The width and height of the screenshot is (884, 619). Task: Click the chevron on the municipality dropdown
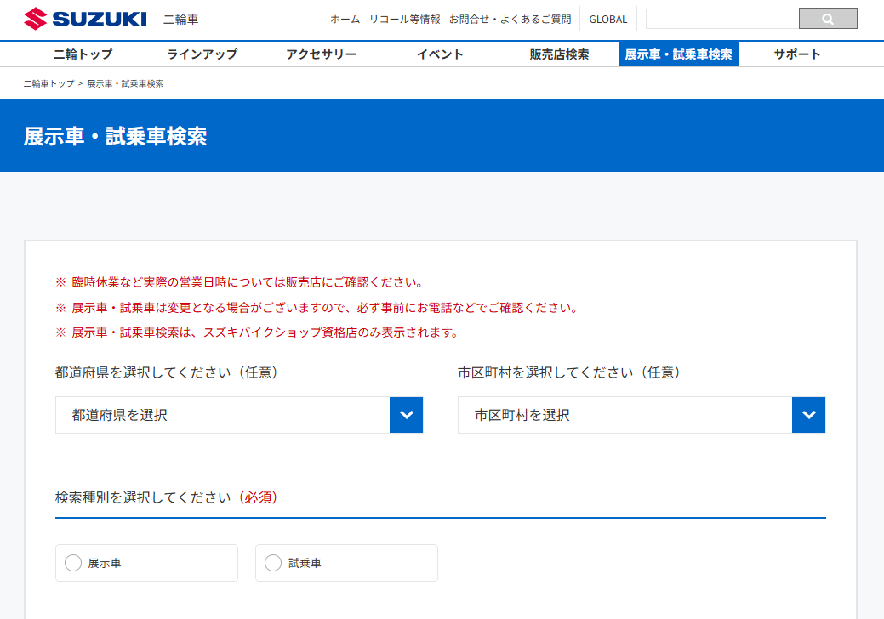[x=808, y=415]
